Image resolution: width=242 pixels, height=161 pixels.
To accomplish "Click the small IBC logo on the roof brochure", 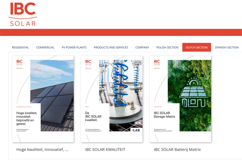I will point(19,62).
